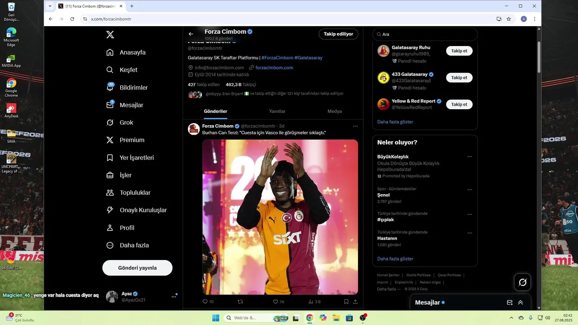Click the Profil person icon
The width and height of the screenshot is (578, 325).
point(110,228)
